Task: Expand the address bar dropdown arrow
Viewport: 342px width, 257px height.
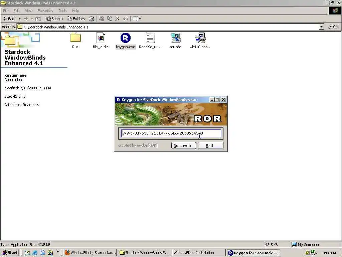Action: (x=321, y=27)
